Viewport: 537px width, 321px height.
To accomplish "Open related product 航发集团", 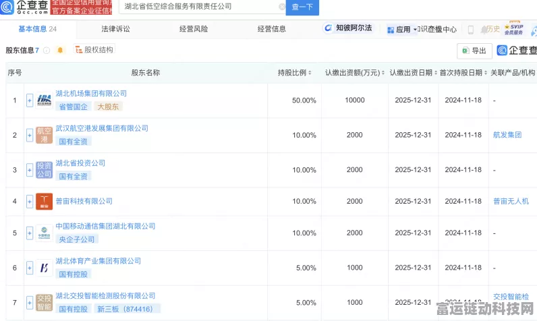I will pyautogui.click(x=507, y=135).
